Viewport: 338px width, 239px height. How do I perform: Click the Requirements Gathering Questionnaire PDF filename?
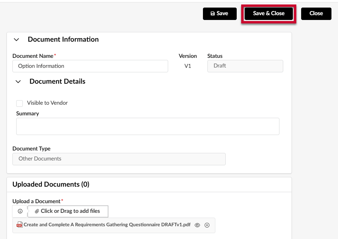coord(107,225)
